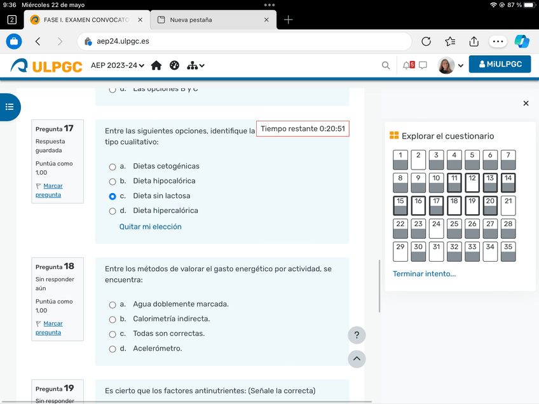Open the messages chat bubble icon
The width and height of the screenshot is (539, 404).
point(423,65)
